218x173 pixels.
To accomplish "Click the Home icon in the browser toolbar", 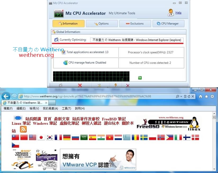I will coord(200,97).
